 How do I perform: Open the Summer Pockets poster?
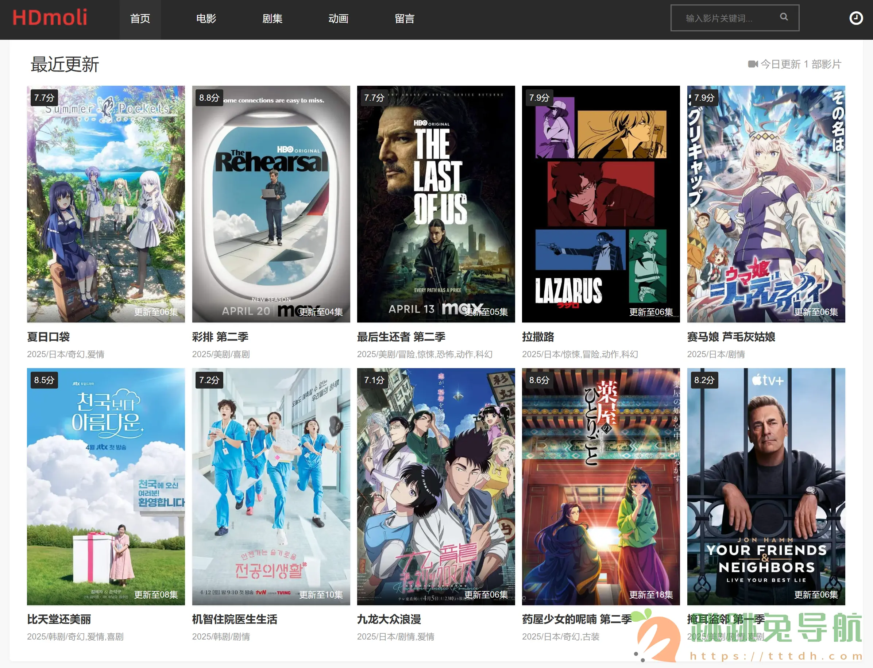(x=106, y=204)
